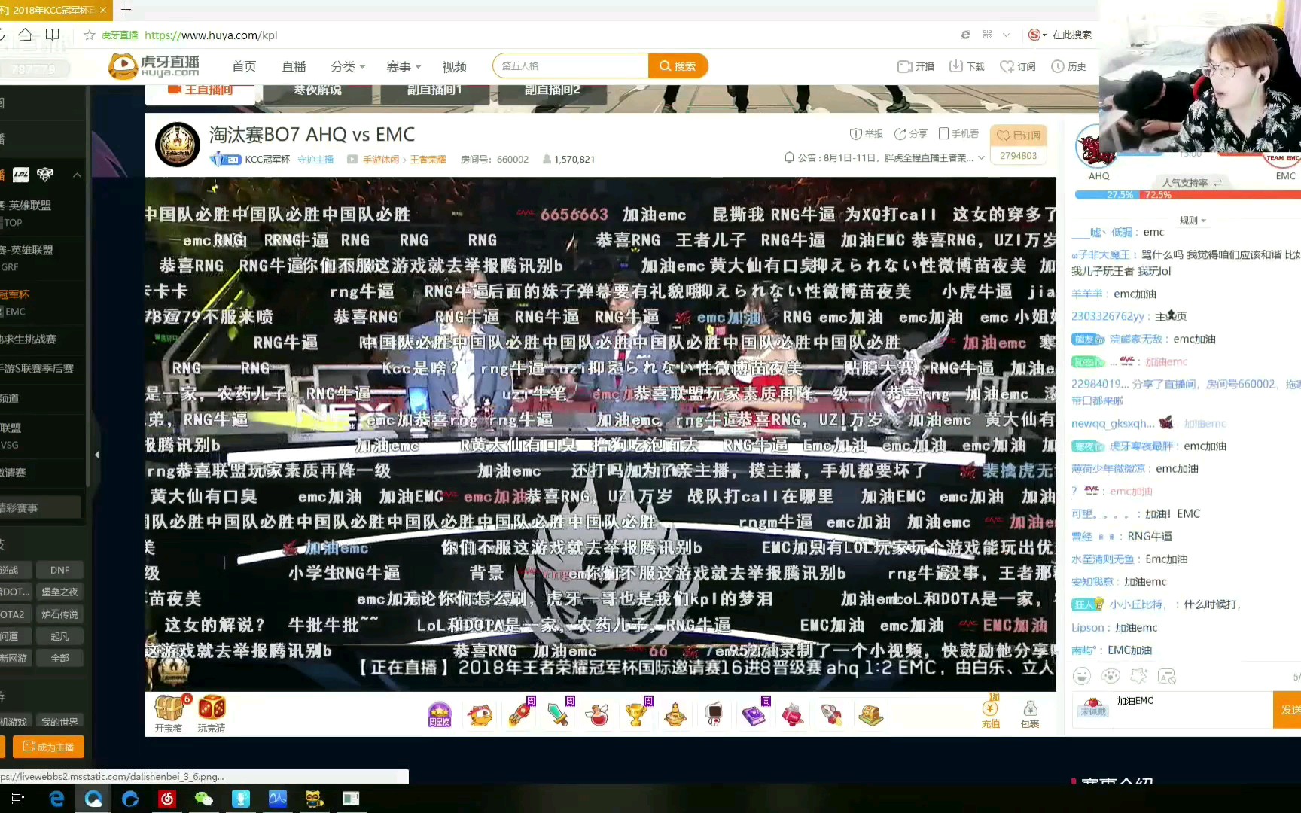Click the 分享 share icon
The width and height of the screenshot is (1301, 813).
pyautogui.click(x=910, y=134)
